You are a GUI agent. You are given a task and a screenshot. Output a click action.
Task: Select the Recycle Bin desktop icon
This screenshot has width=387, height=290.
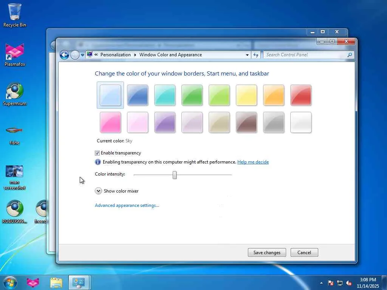[15, 15]
